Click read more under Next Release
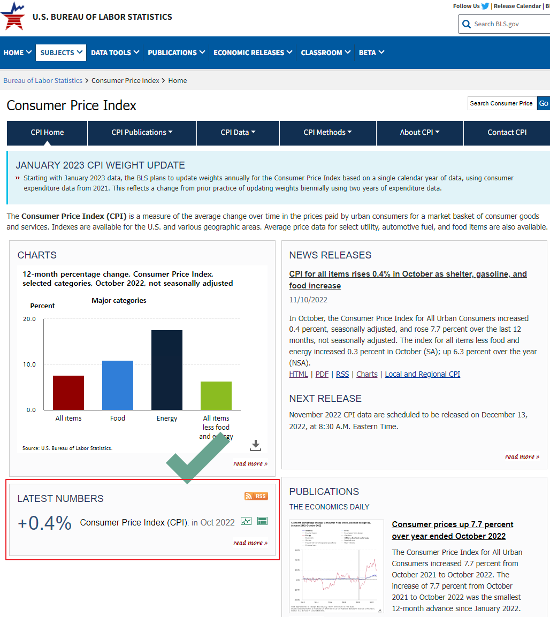The height and width of the screenshot is (617, 550). click(522, 456)
